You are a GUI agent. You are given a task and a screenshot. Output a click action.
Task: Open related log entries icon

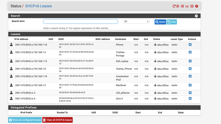(x=192, y=6)
